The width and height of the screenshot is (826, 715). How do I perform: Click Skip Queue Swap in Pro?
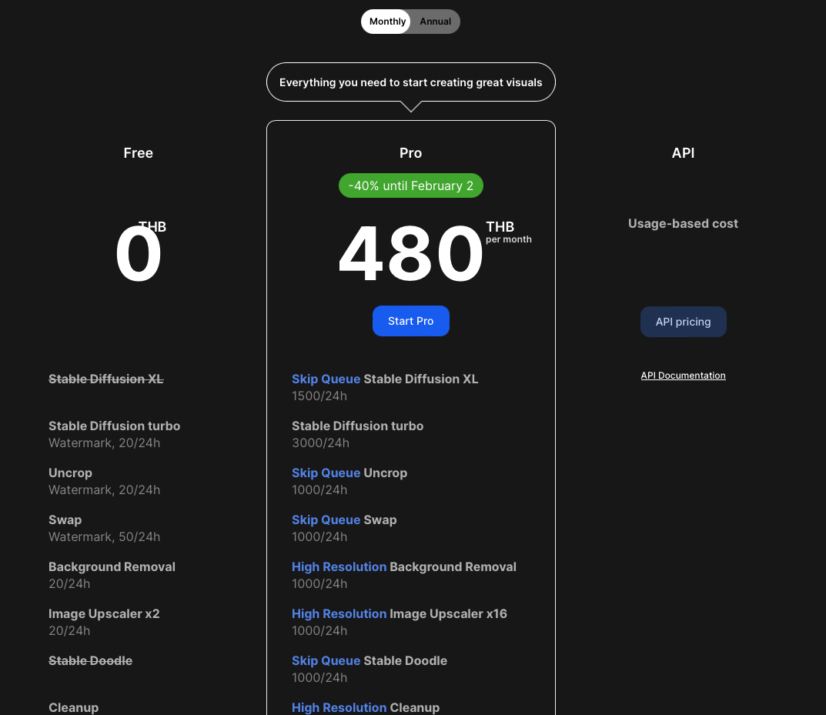(343, 520)
